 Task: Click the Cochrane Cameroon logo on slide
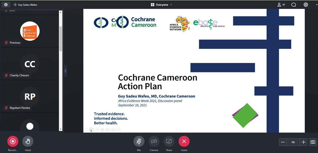pyautogui.click(x=136, y=22)
